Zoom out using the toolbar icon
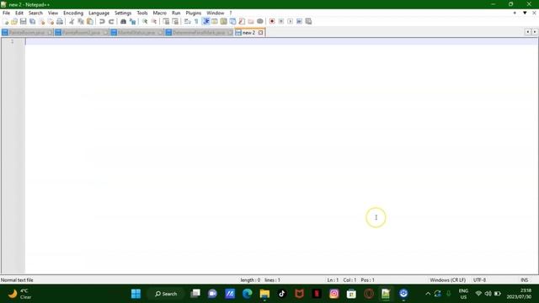539x303 pixels. tap(154, 21)
